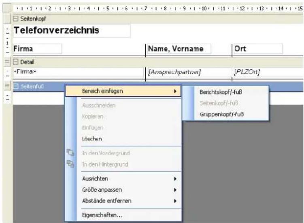Open Eigenschaften... from the context menu
Viewport: 304px width, 223px height.
pos(102,215)
